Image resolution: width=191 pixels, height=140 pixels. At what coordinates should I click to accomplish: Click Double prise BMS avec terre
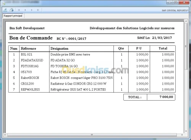coord(70,54)
